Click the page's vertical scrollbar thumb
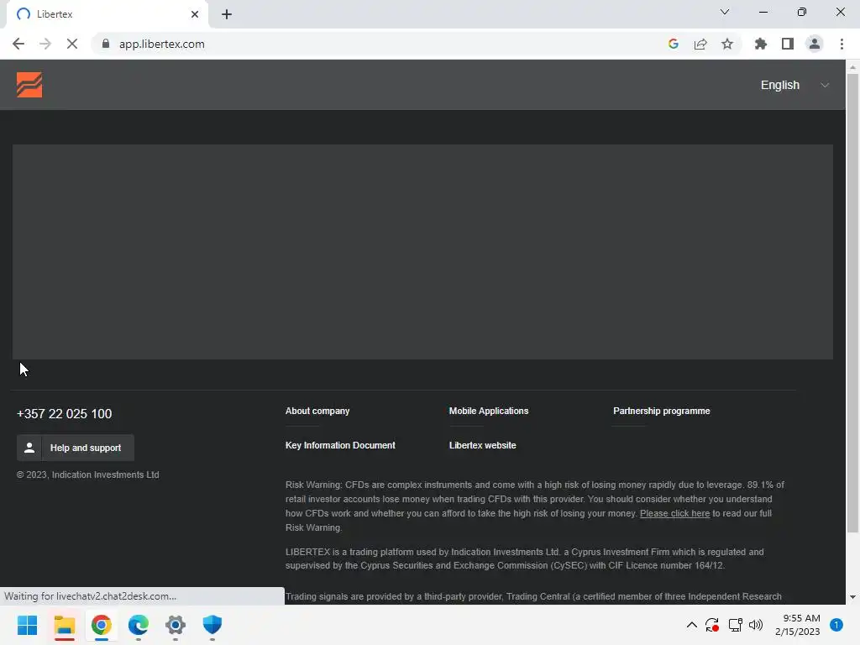 coord(852,302)
